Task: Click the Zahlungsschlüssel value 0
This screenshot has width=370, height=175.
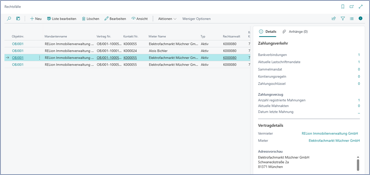Action: click(359, 84)
